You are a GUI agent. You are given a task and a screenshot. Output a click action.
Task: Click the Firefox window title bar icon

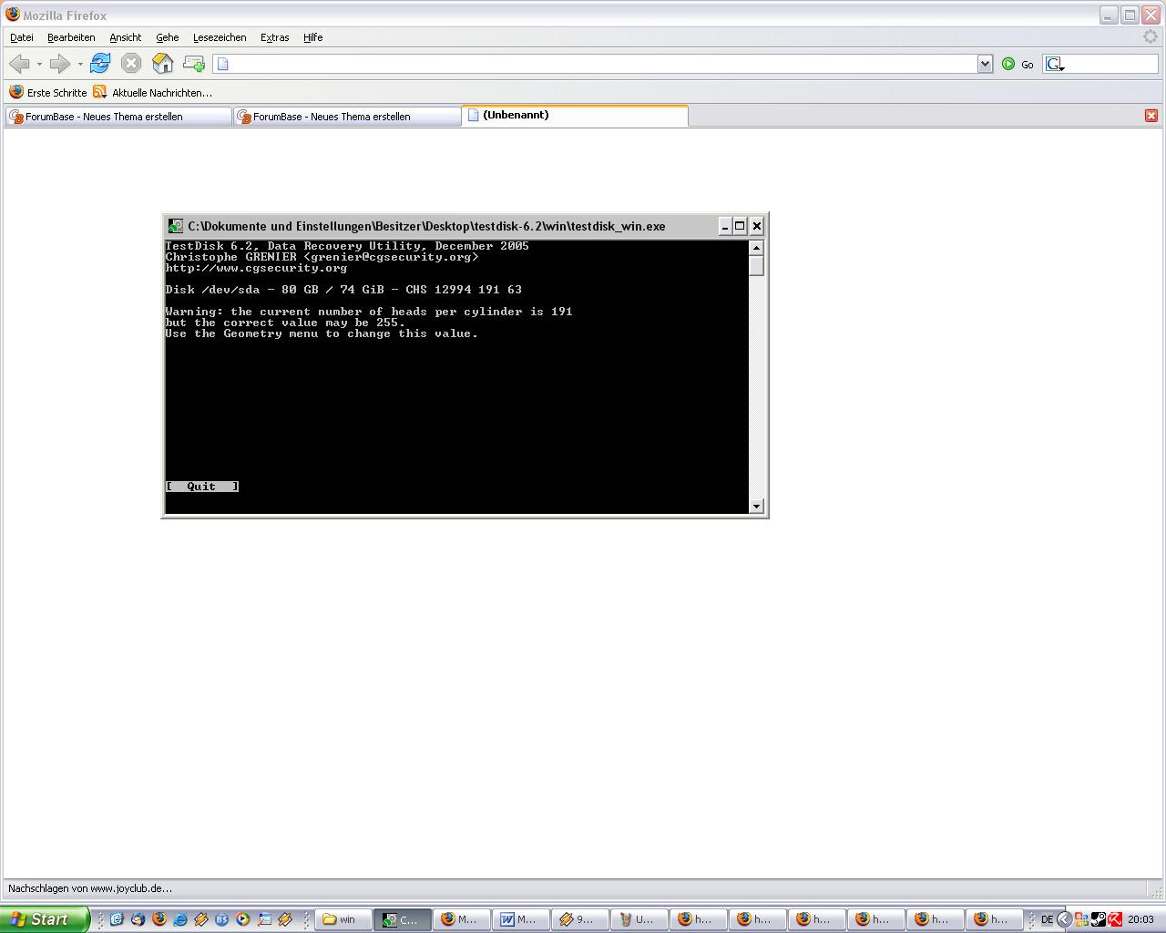(13, 15)
